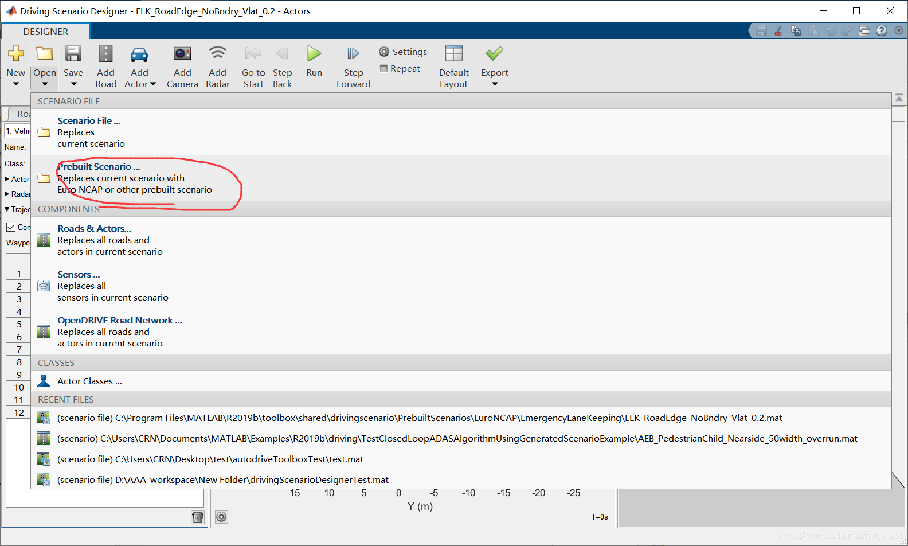908x546 pixels.
Task: Open recent AEB_PedestrianChild_Nearside_50width_overrun.mat
Action: click(x=461, y=438)
